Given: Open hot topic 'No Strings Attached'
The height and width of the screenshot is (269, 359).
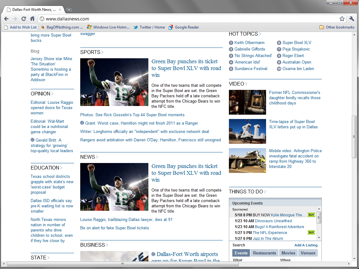Looking at the screenshot, I should [253, 56].
